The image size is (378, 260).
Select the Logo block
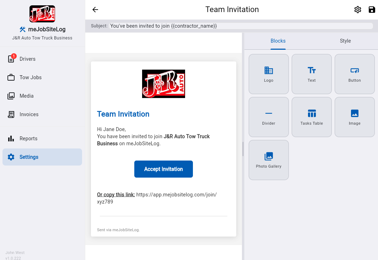coord(269,74)
